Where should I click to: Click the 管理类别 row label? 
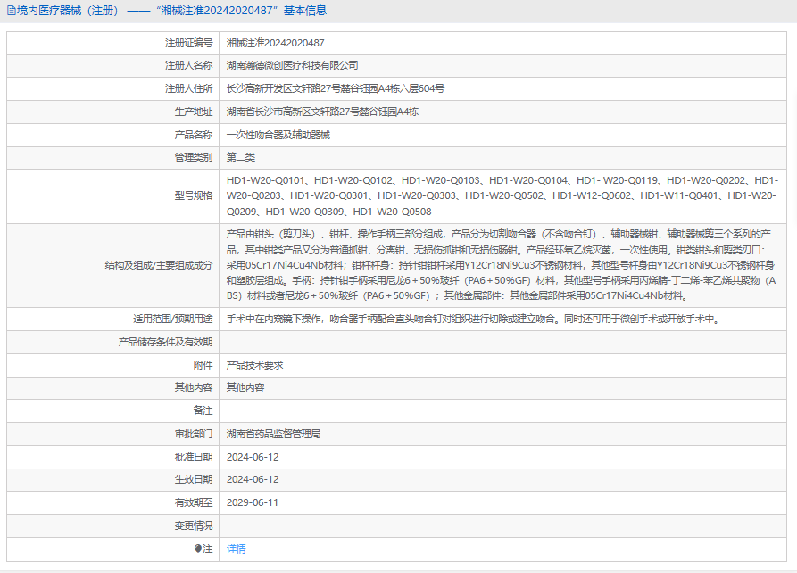coord(194,157)
